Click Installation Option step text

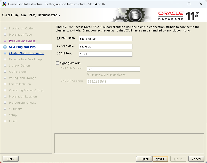(22, 28)
